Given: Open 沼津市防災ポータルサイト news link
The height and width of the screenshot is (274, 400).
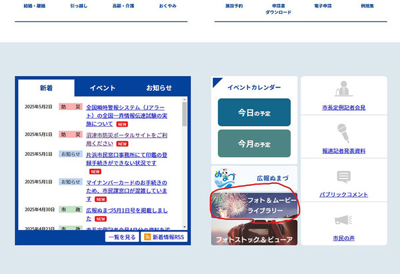Looking at the screenshot, I should pyautogui.click(x=127, y=139).
